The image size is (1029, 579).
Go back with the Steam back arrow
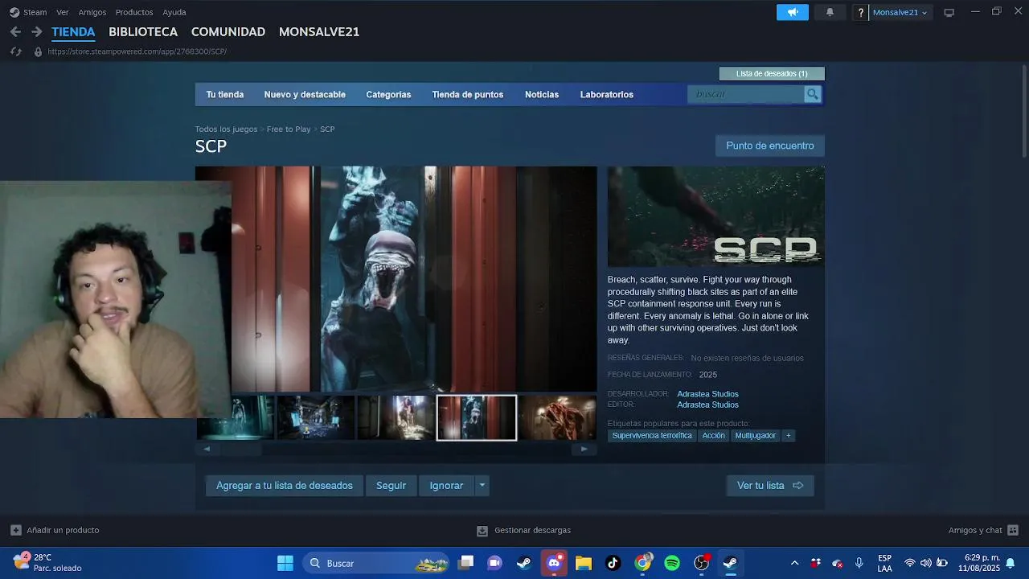tap(15, 31)
